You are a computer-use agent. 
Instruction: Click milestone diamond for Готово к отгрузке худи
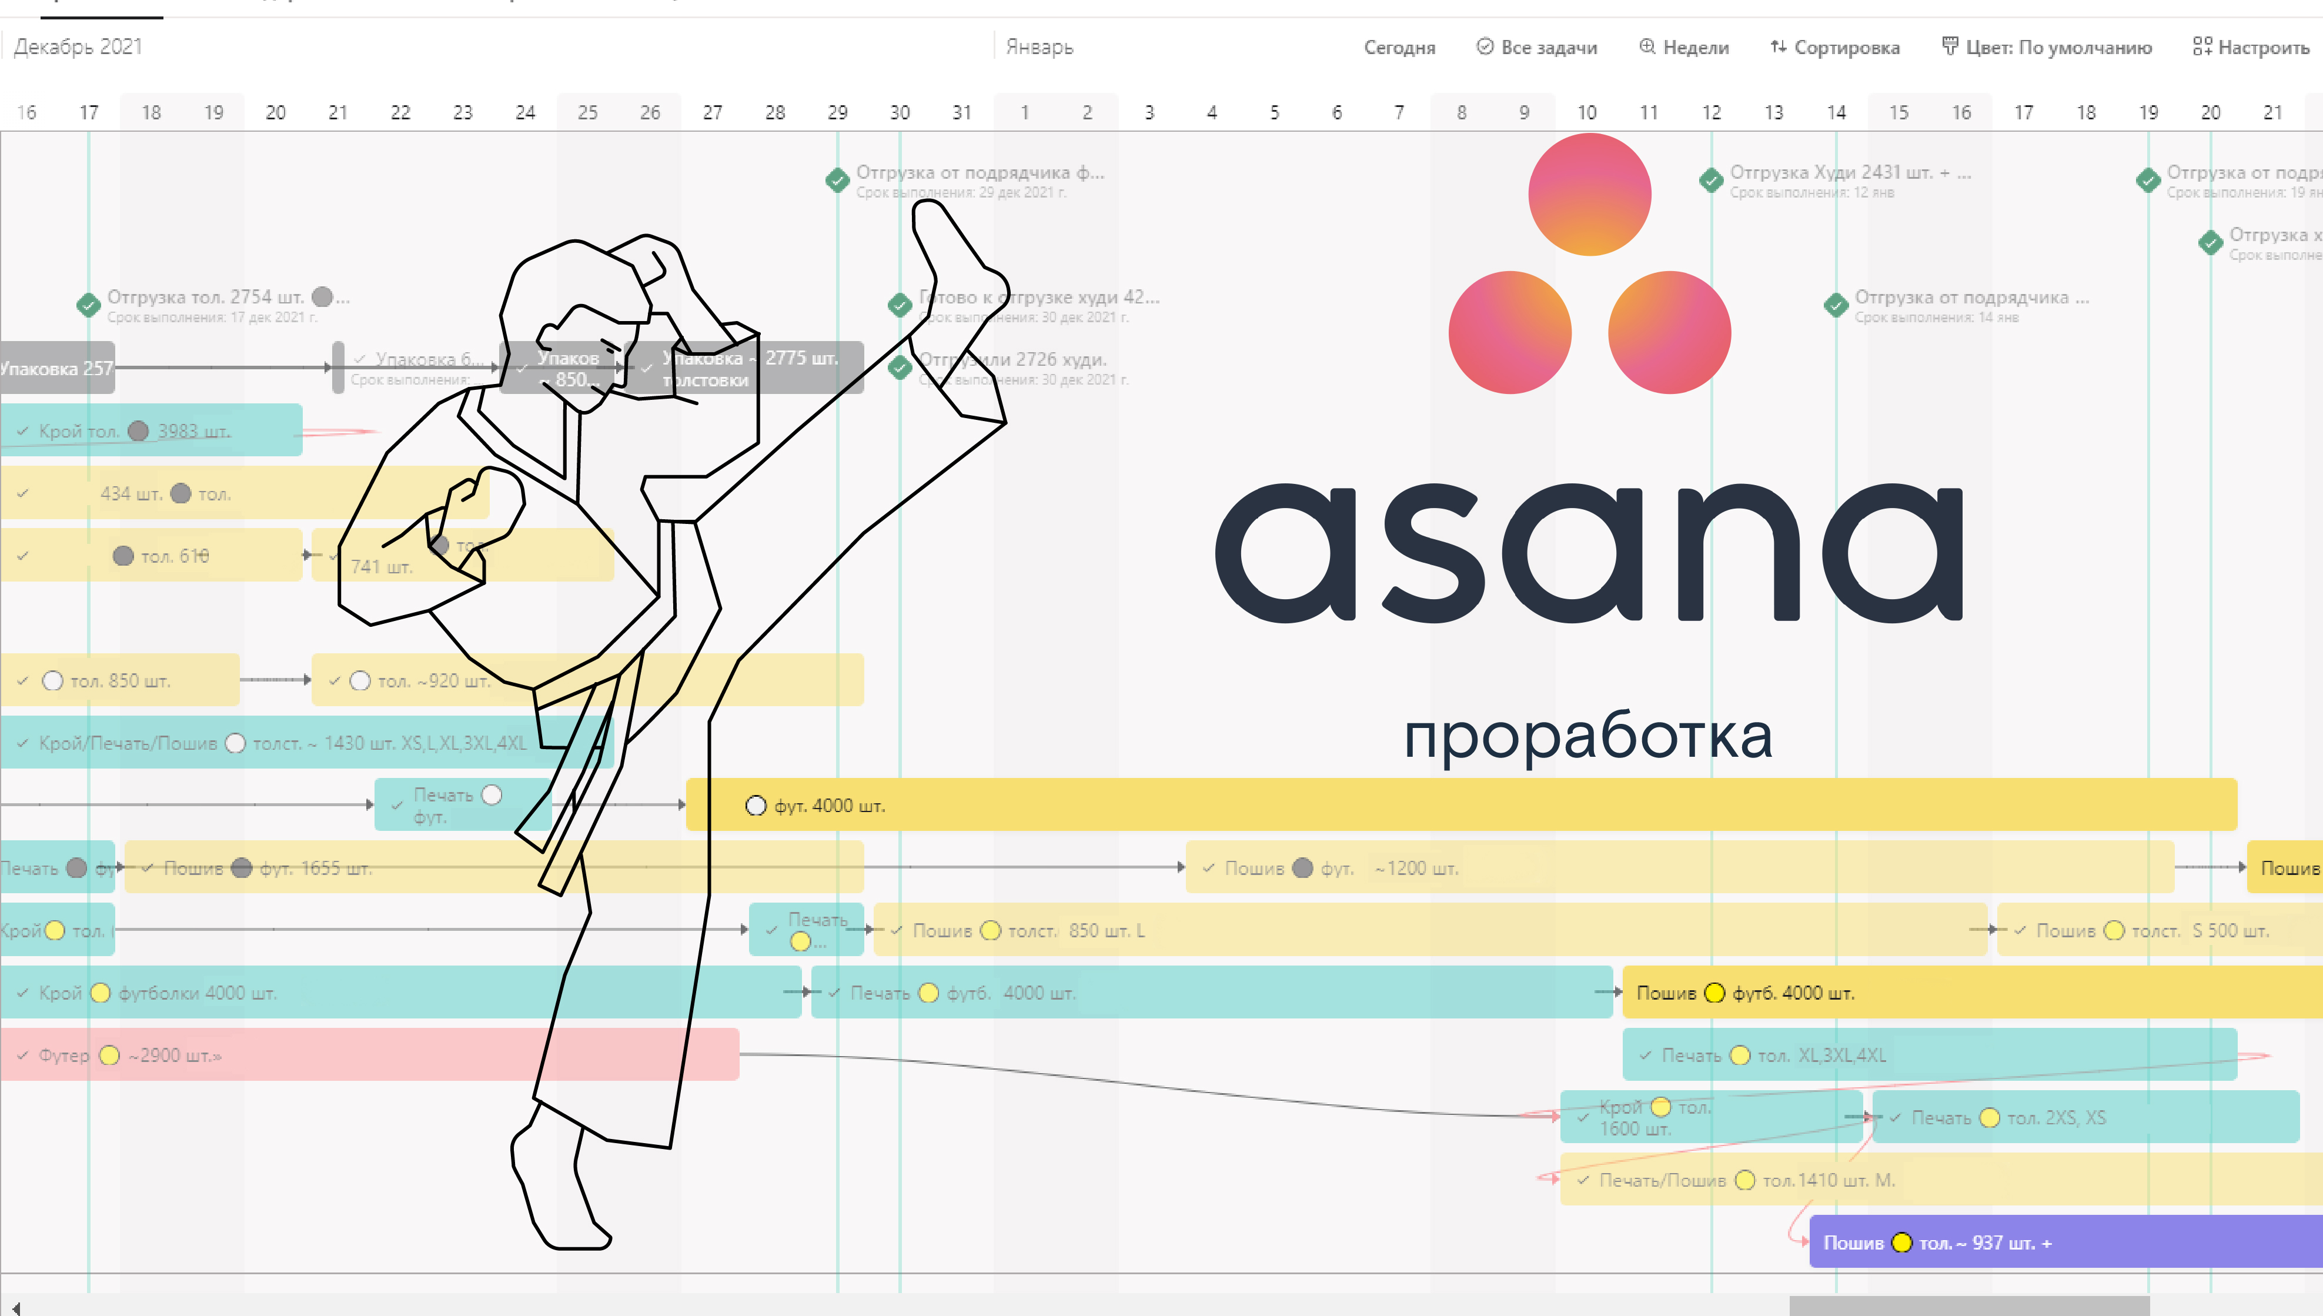coord(900,305)
